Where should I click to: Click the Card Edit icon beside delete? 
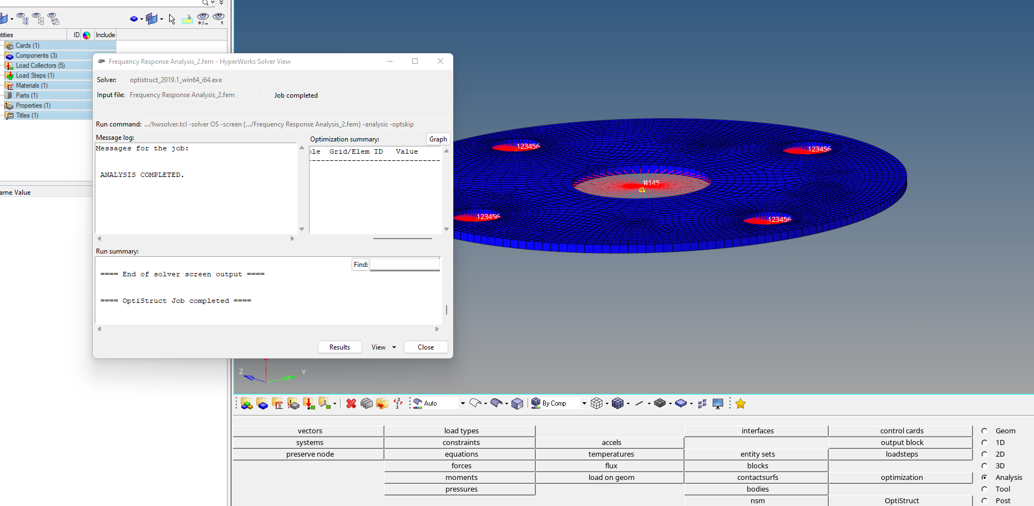(x=367, y=404)
